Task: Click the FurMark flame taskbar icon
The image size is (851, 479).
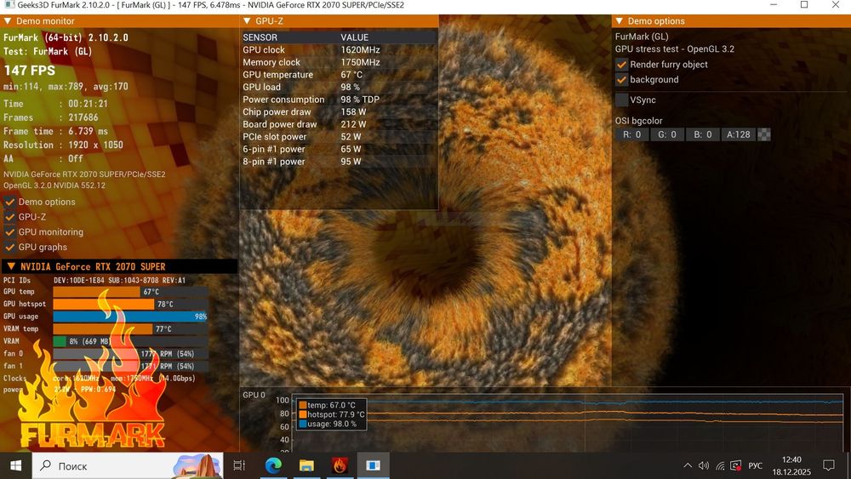Action: 340,465
